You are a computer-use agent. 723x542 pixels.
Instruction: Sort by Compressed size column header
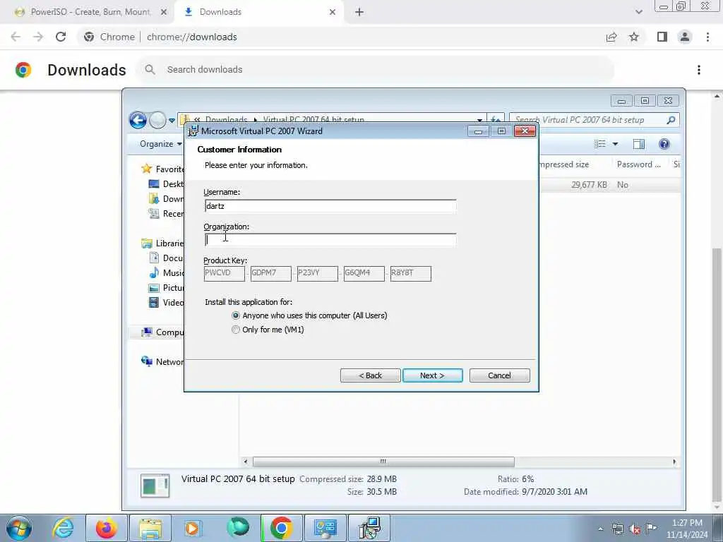point(565,164)
